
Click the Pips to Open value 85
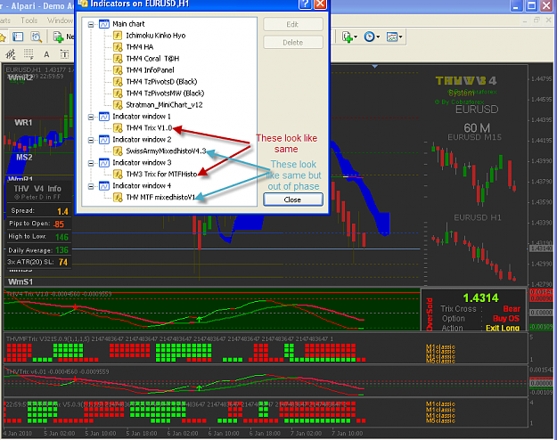(x=59, y=224)
